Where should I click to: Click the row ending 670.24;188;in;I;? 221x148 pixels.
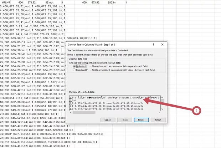point(32,34)
